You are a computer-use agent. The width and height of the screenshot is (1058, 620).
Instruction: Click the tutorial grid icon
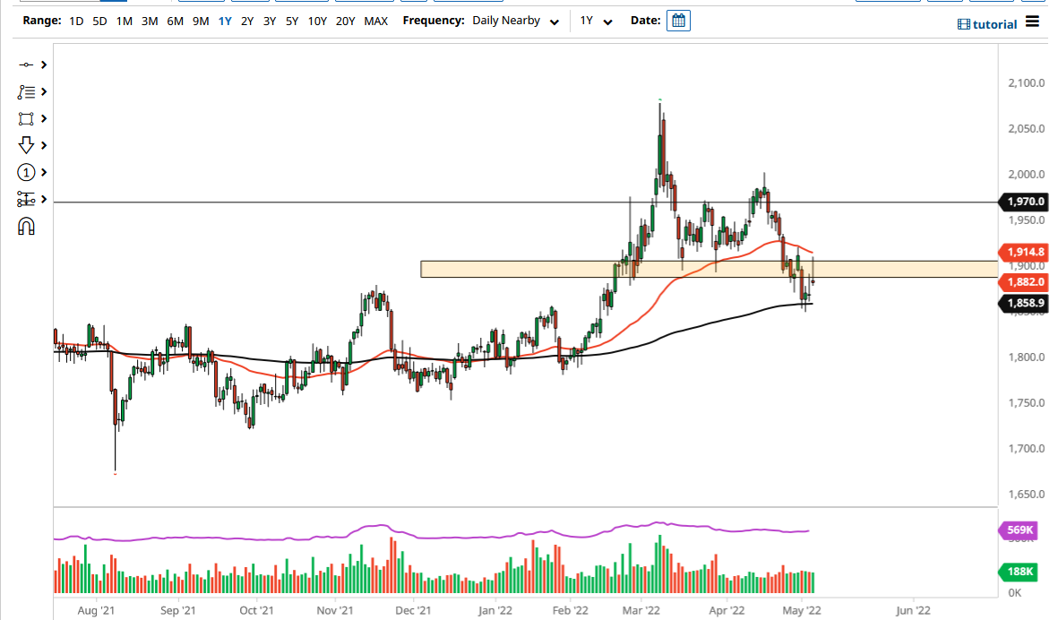click(x=963, y=24)
